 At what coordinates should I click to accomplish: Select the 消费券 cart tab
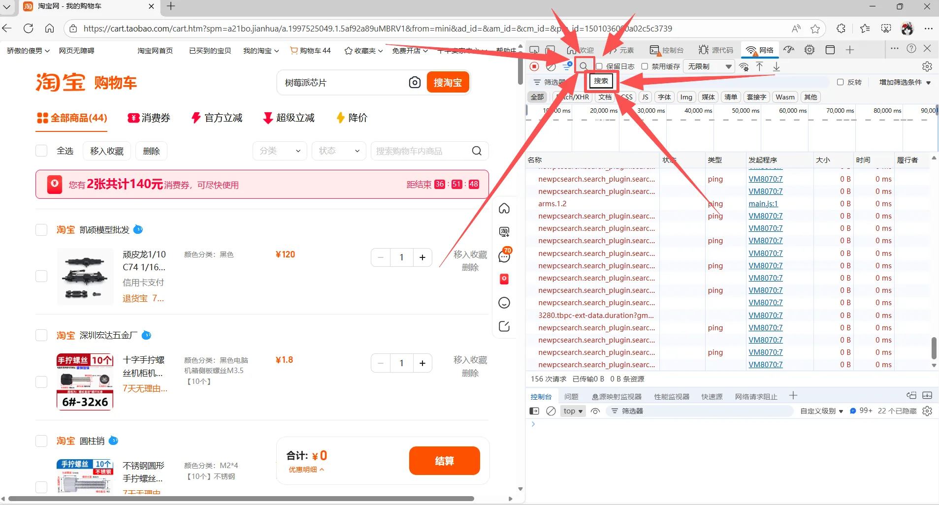point(149,118)
